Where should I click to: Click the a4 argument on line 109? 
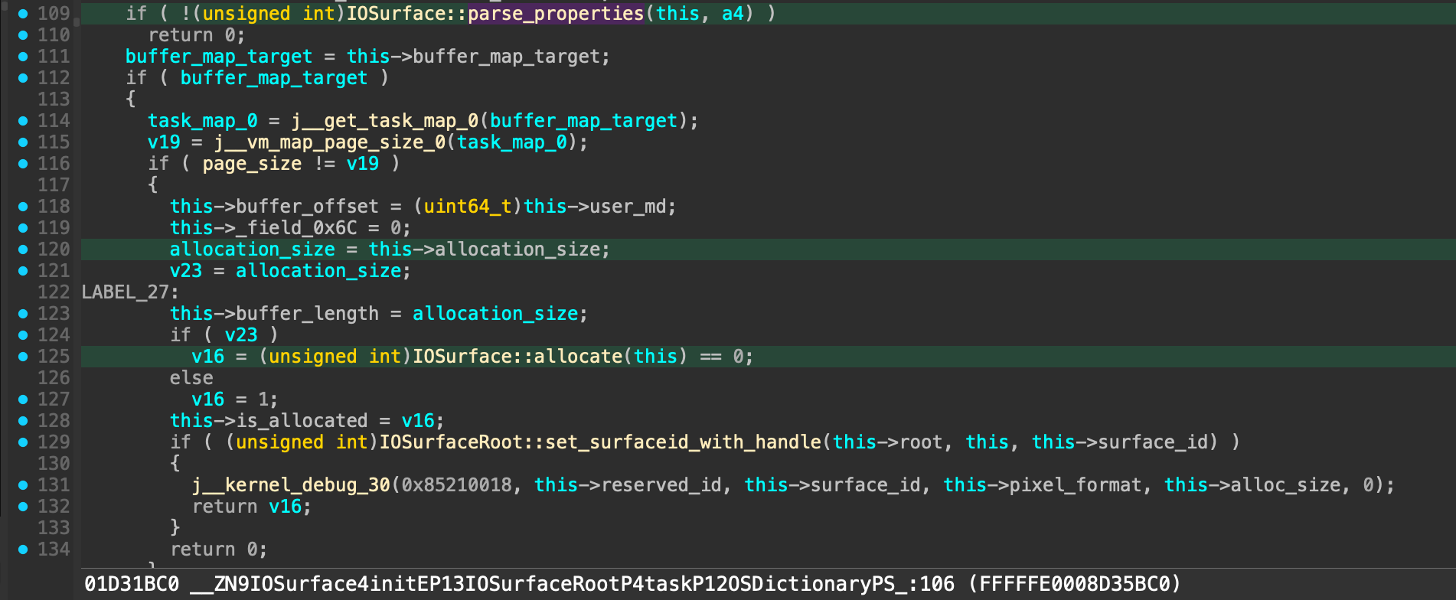tap(733, 14)
